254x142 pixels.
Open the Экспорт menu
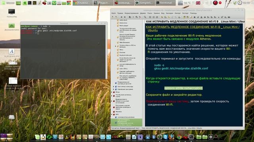pos(185,13)
